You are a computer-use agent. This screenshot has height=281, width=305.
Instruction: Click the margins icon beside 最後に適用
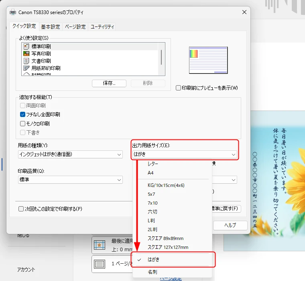100,245
